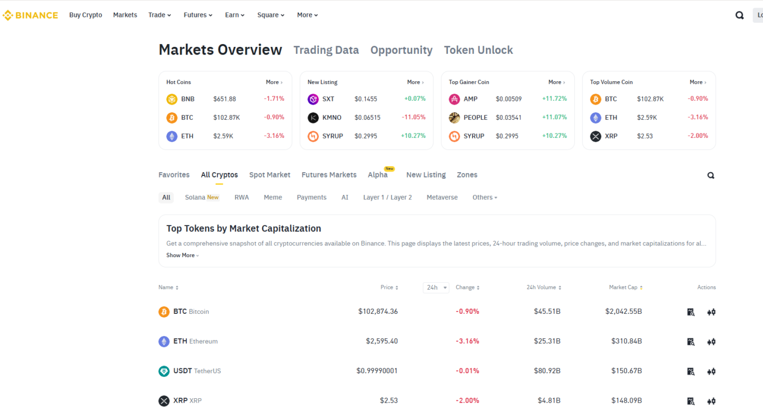Open the Futures Markets tab
Screen dimensions: 763x408
[x=329, y=175]
